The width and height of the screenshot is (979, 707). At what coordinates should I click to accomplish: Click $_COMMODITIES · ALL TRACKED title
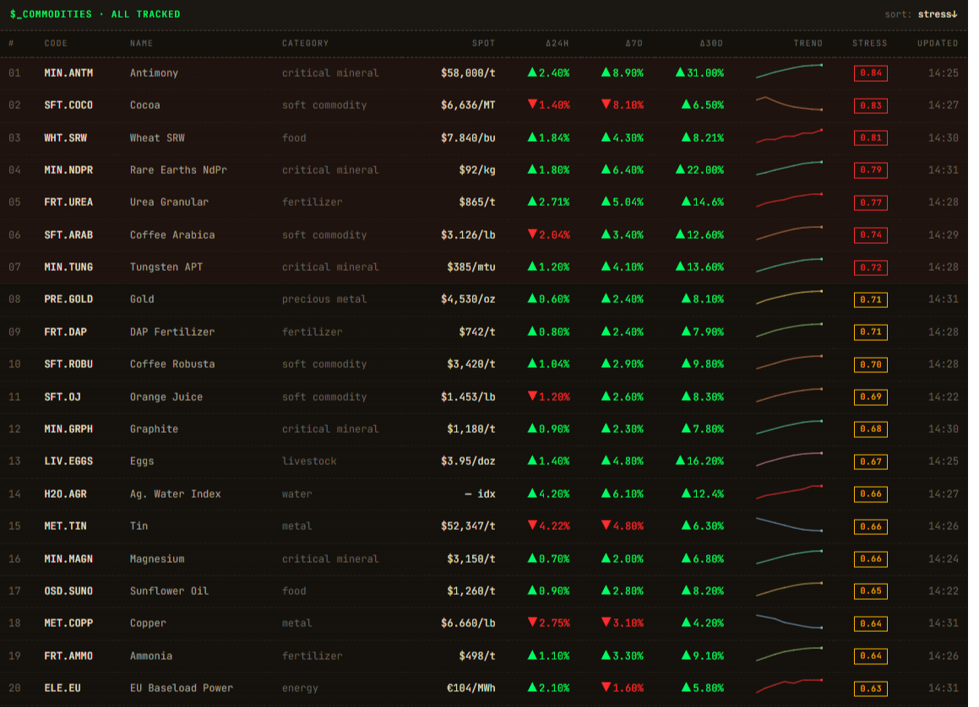pyautogui.click(x=95, y=13)
